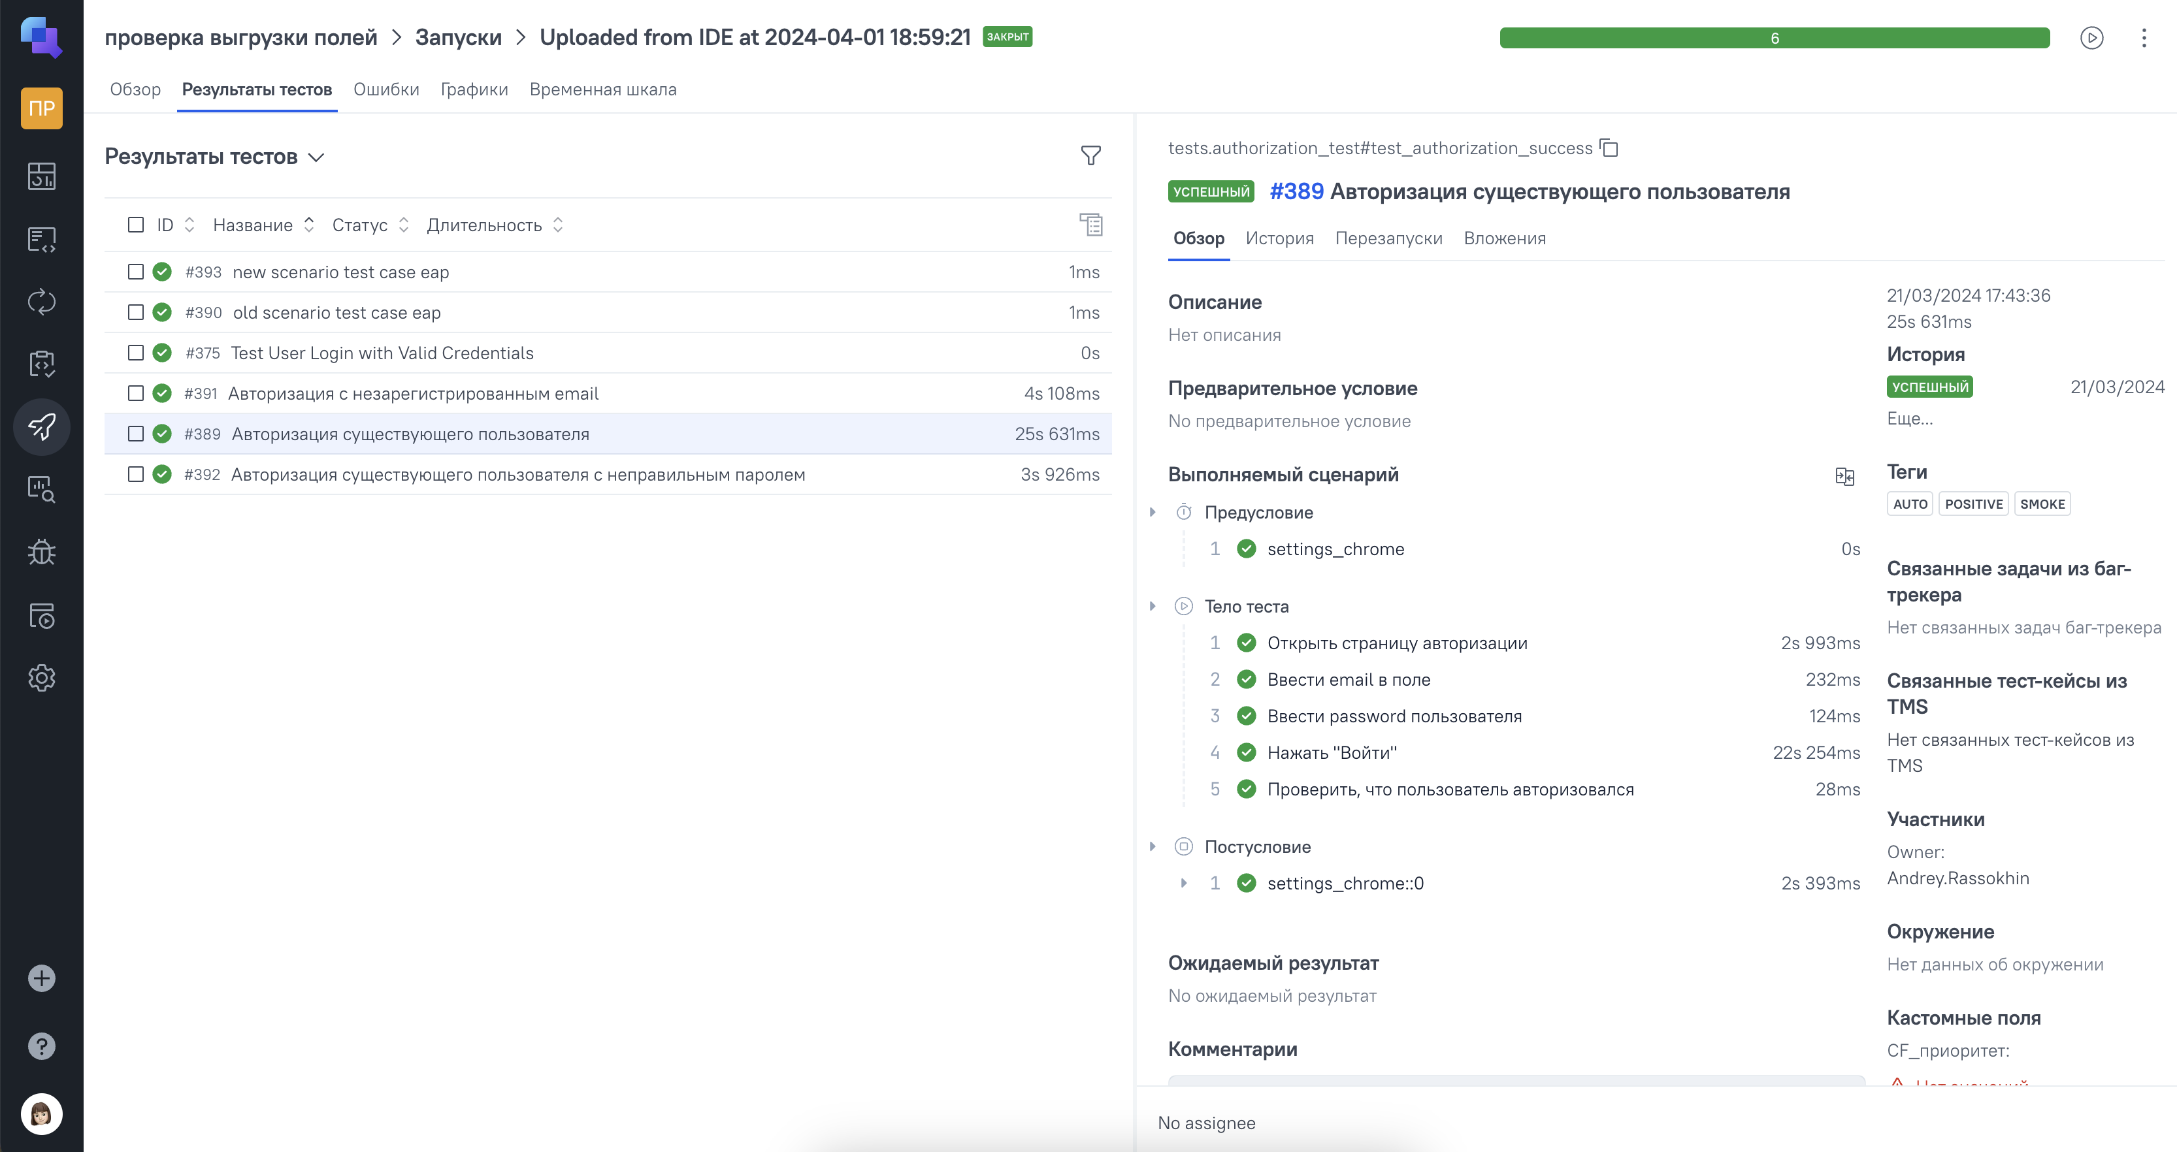This screenshot has height=1152, width=2177.
Task: Click the rerun launch play icon
Action: click(2091, 38)
